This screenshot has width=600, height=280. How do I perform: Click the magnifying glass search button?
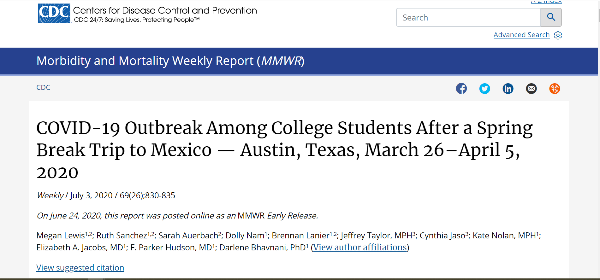click(x=551, y=17)
